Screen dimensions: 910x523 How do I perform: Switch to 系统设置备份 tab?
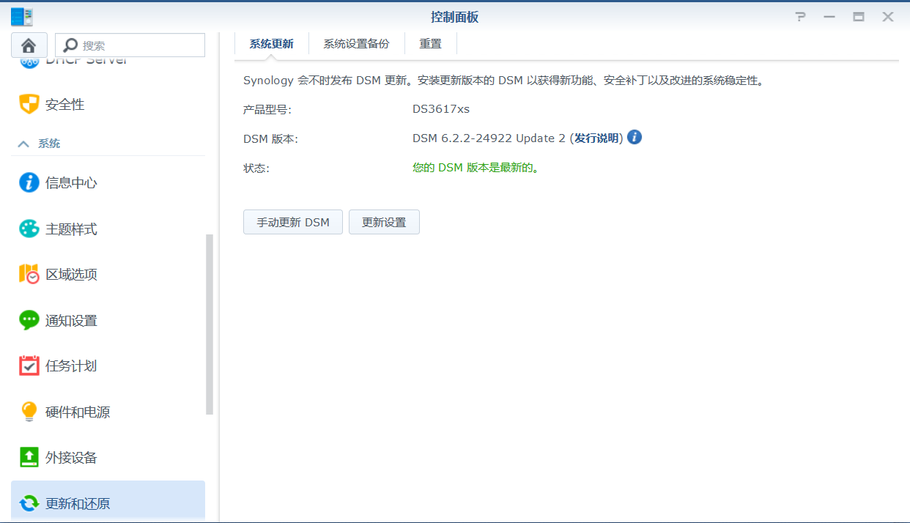(x=356, y=44)
